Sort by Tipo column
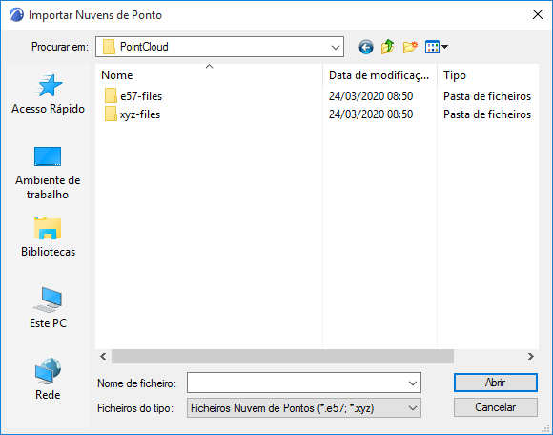Image resolution: width=553 pixels, height=435 pixels. tap(488, 75)
